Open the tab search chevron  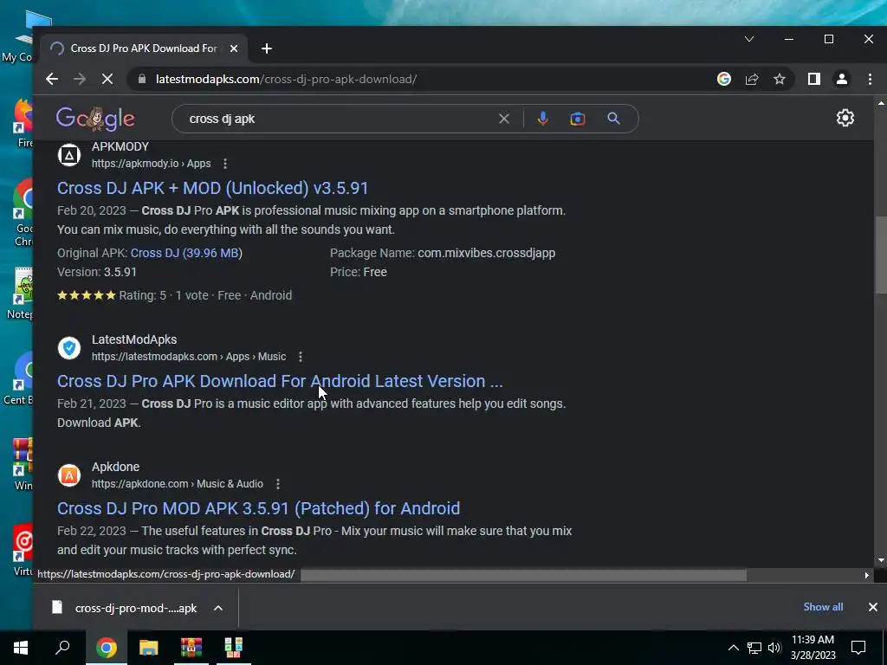click(749, 39)
